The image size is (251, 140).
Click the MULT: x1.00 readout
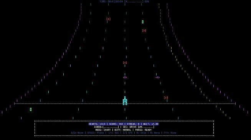pyautogui.click(x=151, y=124)
